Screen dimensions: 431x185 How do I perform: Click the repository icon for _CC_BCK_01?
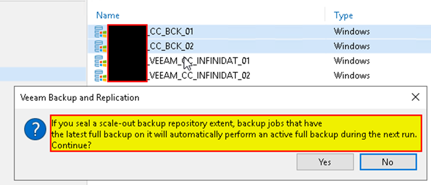pos(100,32)
